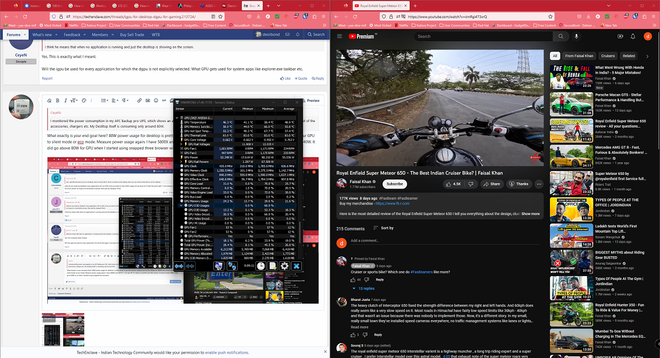Open HWiNFO sensor settings gear

coord(284,266)
